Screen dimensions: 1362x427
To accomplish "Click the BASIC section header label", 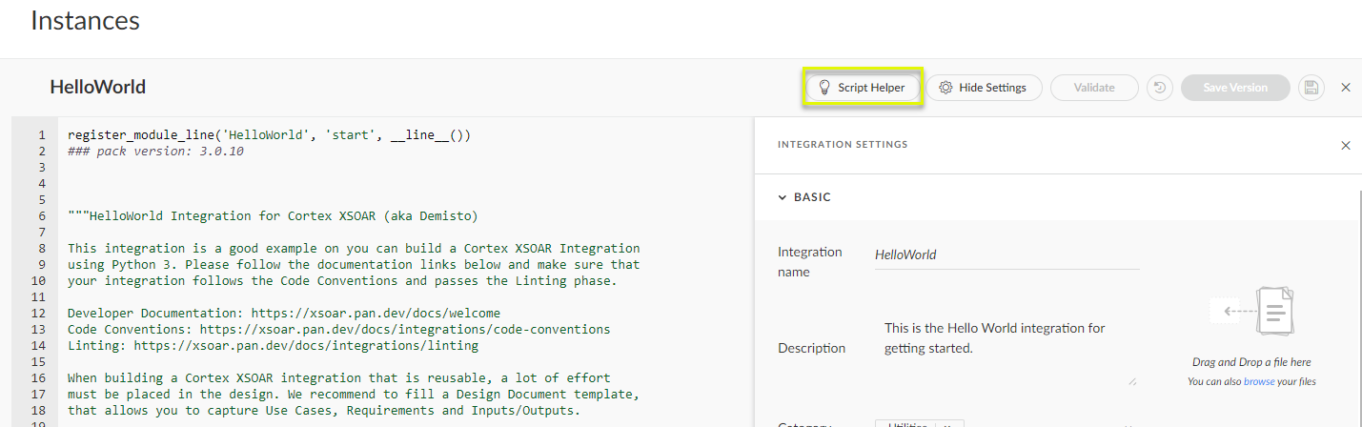I will tap(812, 197).
